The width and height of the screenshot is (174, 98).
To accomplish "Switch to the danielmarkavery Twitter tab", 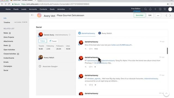I will tap(86, 33).
